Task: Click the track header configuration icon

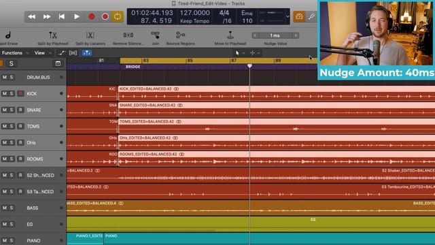Action: click(x=58, y=63)
